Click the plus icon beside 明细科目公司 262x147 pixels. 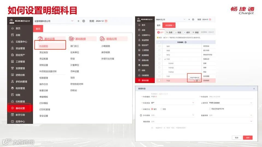(x=189, y=20)
